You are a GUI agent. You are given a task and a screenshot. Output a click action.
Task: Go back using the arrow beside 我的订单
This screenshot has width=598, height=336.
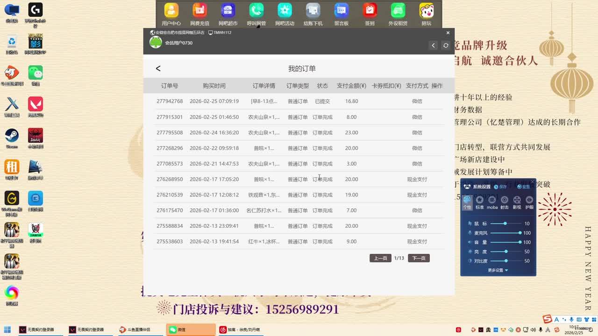[158, 69]
